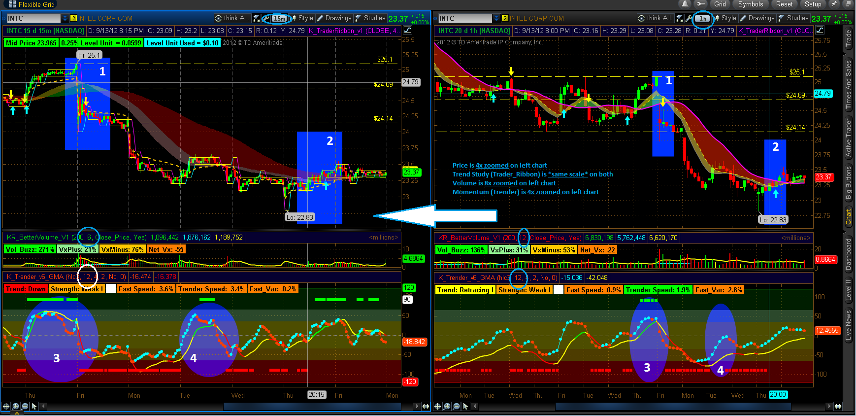This screenshot has width=856, height=416.
Task: Open think A.I. on the right chart
Action: 655,18
